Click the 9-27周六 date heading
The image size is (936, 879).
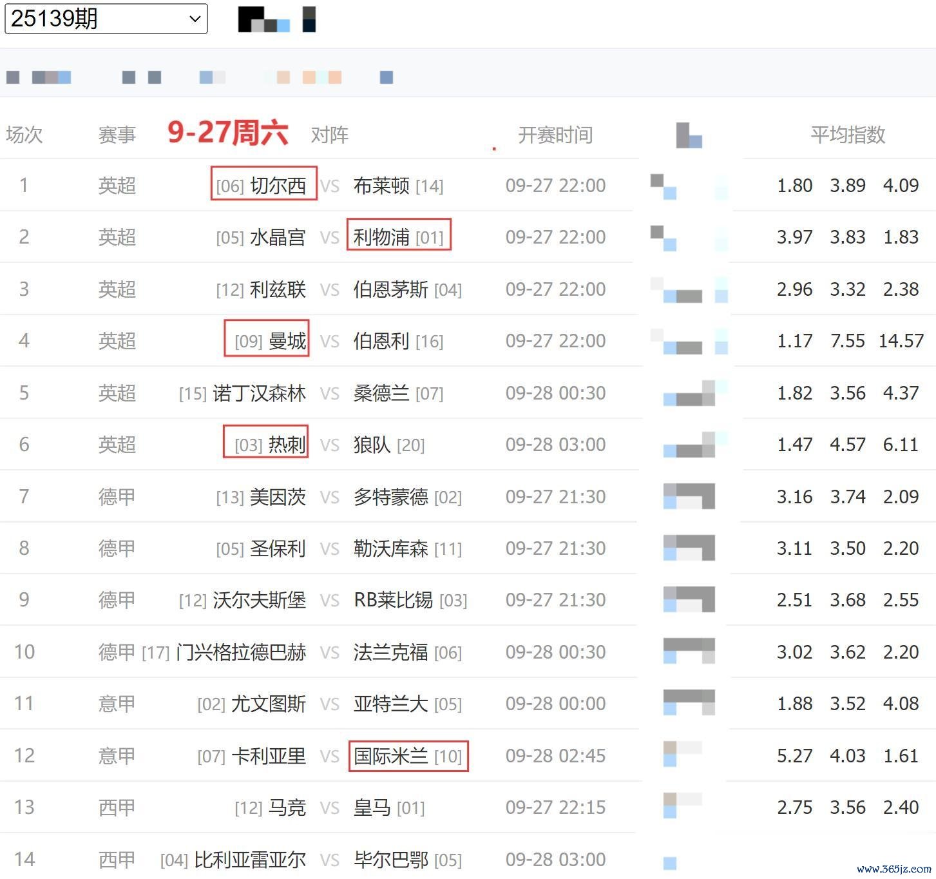pyautogui.click(x=227, y=133)
